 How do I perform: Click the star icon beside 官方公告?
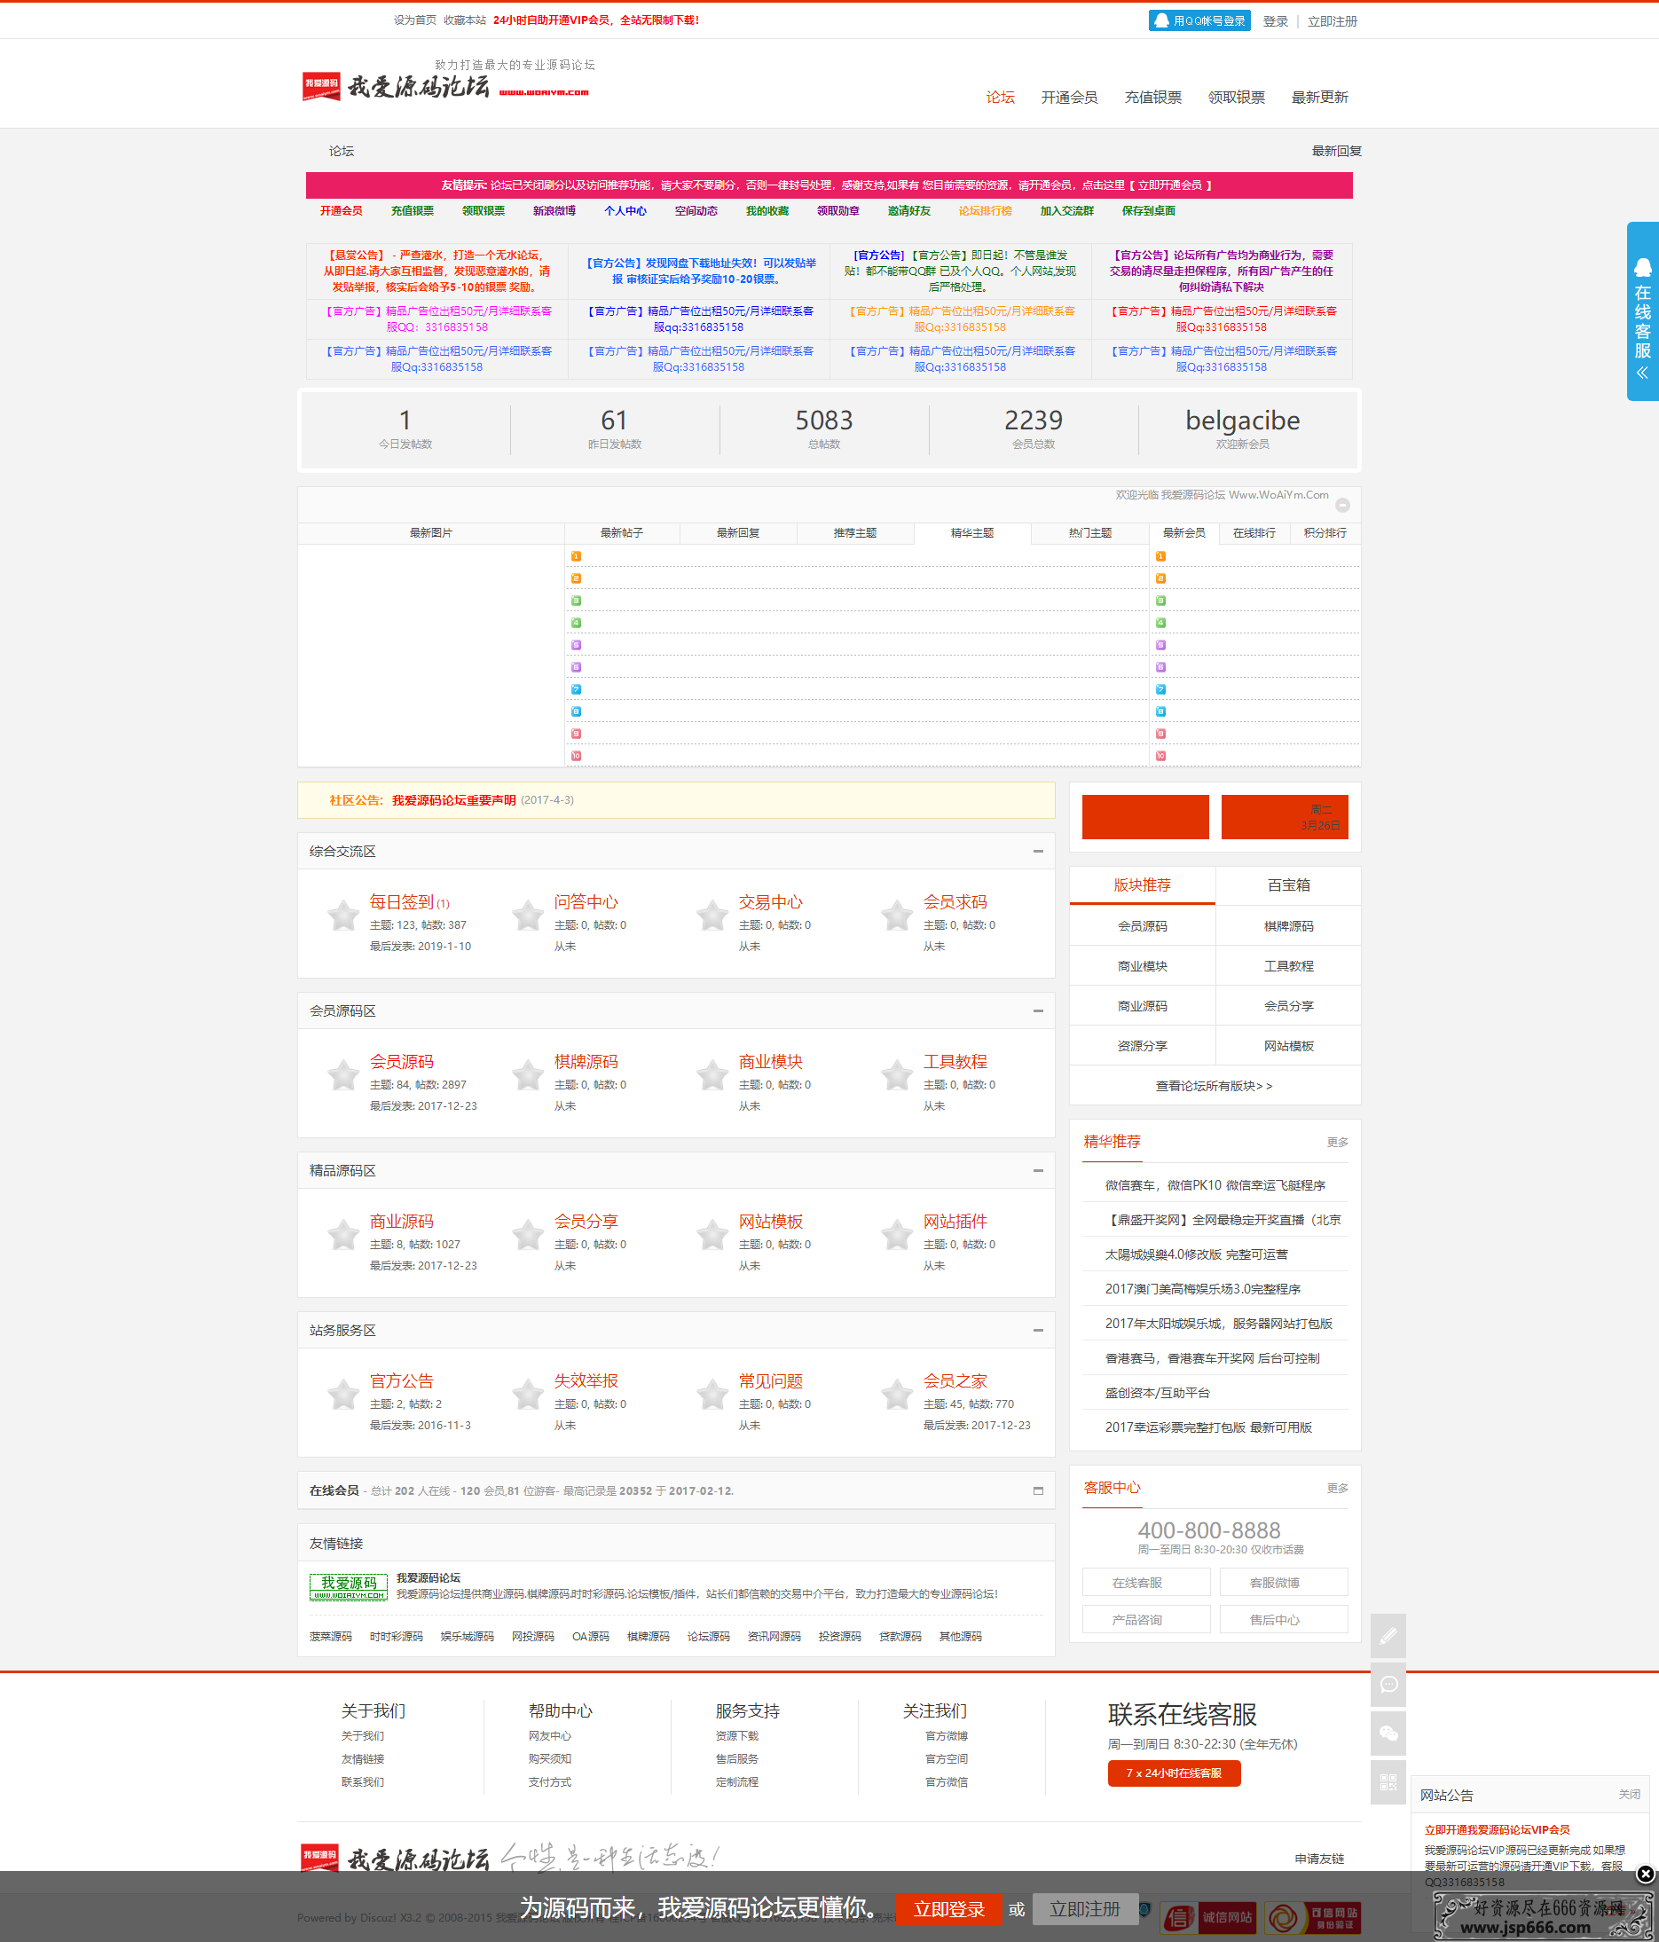tap(343, 1394)
